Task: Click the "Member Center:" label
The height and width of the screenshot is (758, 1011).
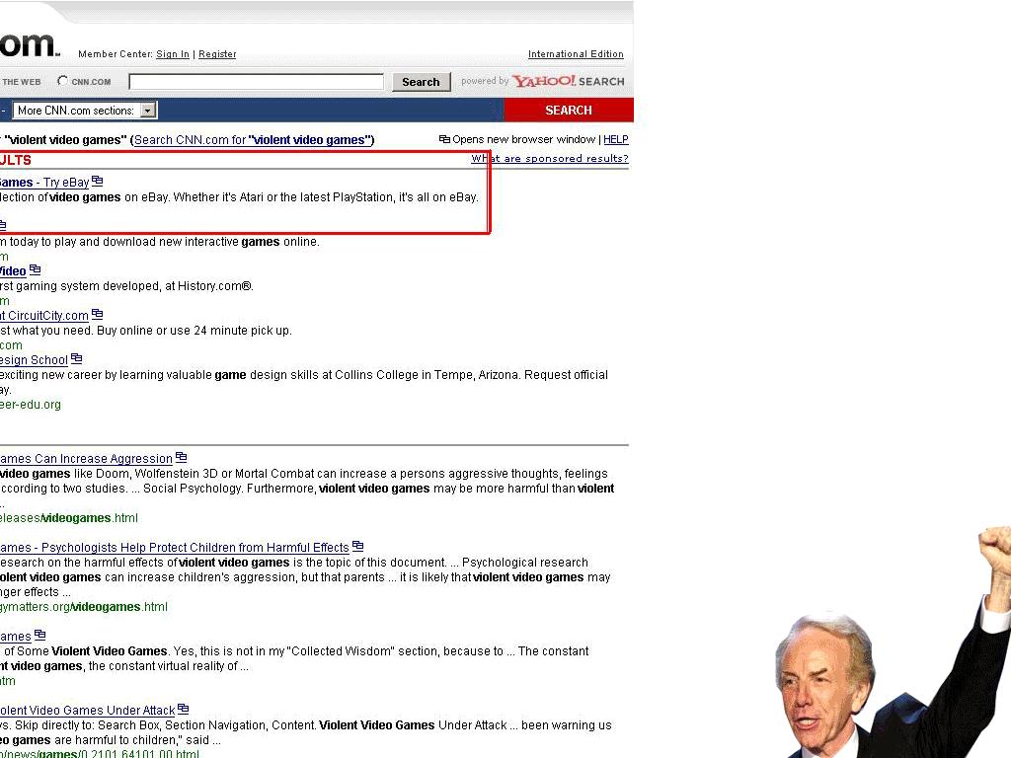Action: [116, 54]
